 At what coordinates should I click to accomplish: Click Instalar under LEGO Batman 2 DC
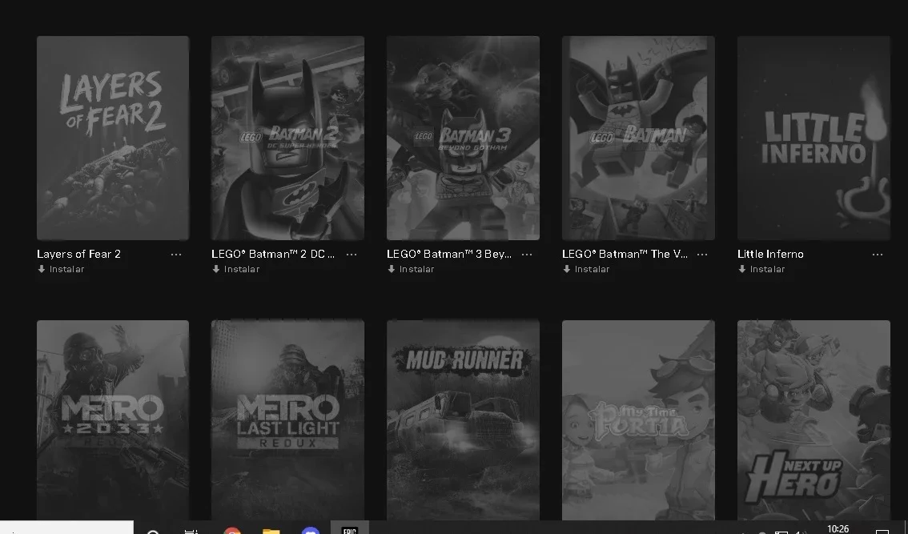click(x=236, y=269)
